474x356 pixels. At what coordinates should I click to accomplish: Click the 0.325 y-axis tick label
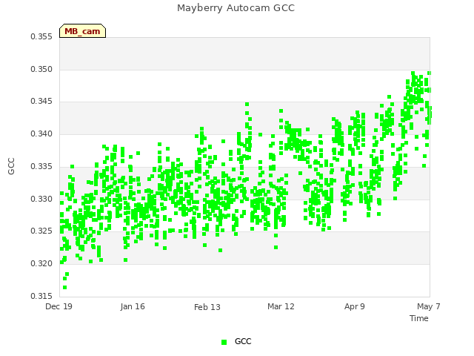tap(41, 231)
